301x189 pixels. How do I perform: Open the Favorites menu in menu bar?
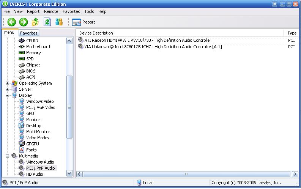(71, 11)
